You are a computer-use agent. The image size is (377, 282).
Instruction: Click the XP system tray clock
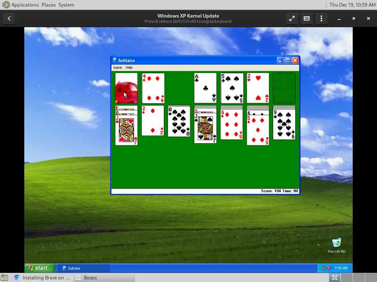pyautogui.click(x=341, y=268)
